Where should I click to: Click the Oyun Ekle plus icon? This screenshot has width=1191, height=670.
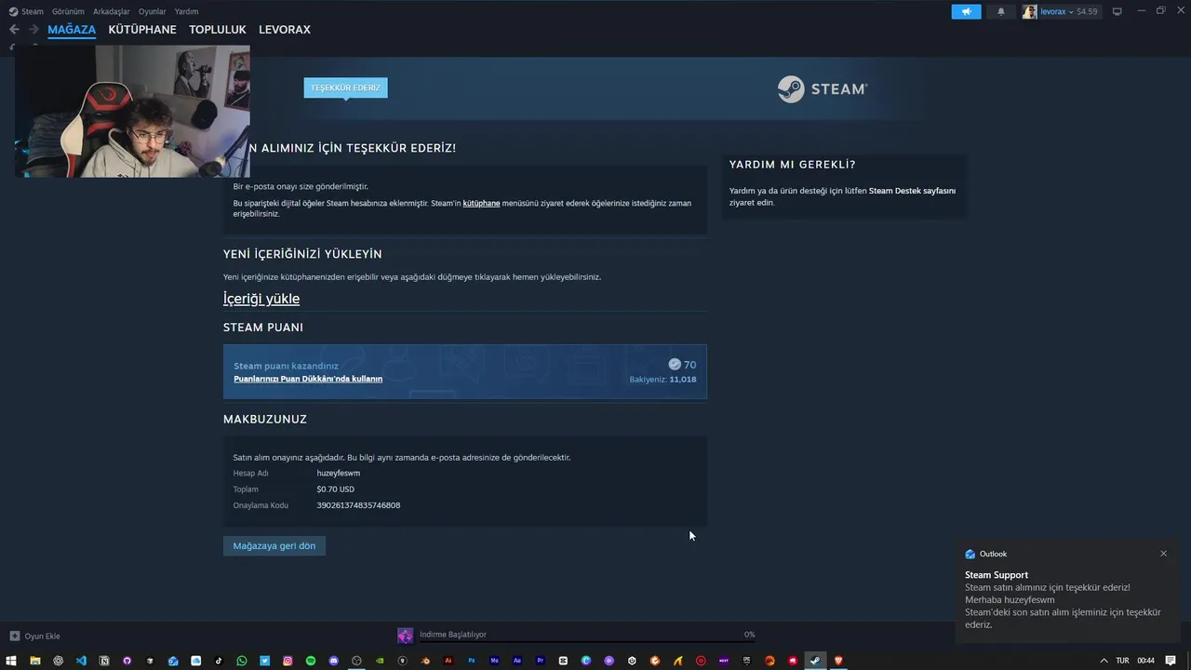14,636
